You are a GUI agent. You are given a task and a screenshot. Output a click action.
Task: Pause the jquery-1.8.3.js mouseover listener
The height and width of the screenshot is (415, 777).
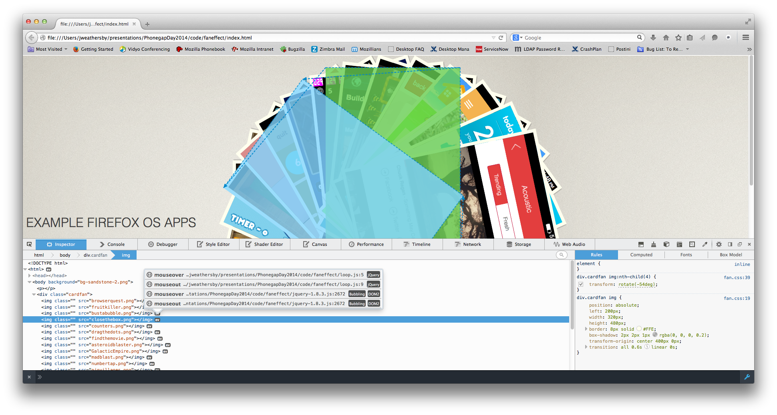[x=149, y=294]
